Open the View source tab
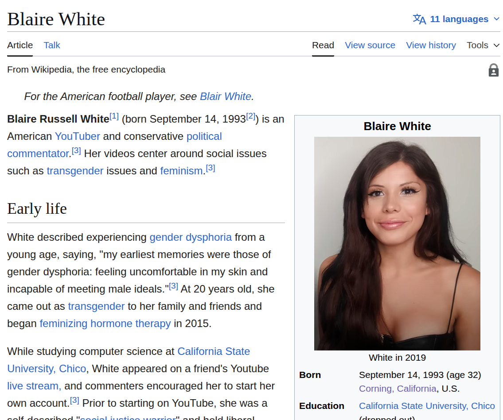This screenshot has height=420, width=503. tap(370, 45)
